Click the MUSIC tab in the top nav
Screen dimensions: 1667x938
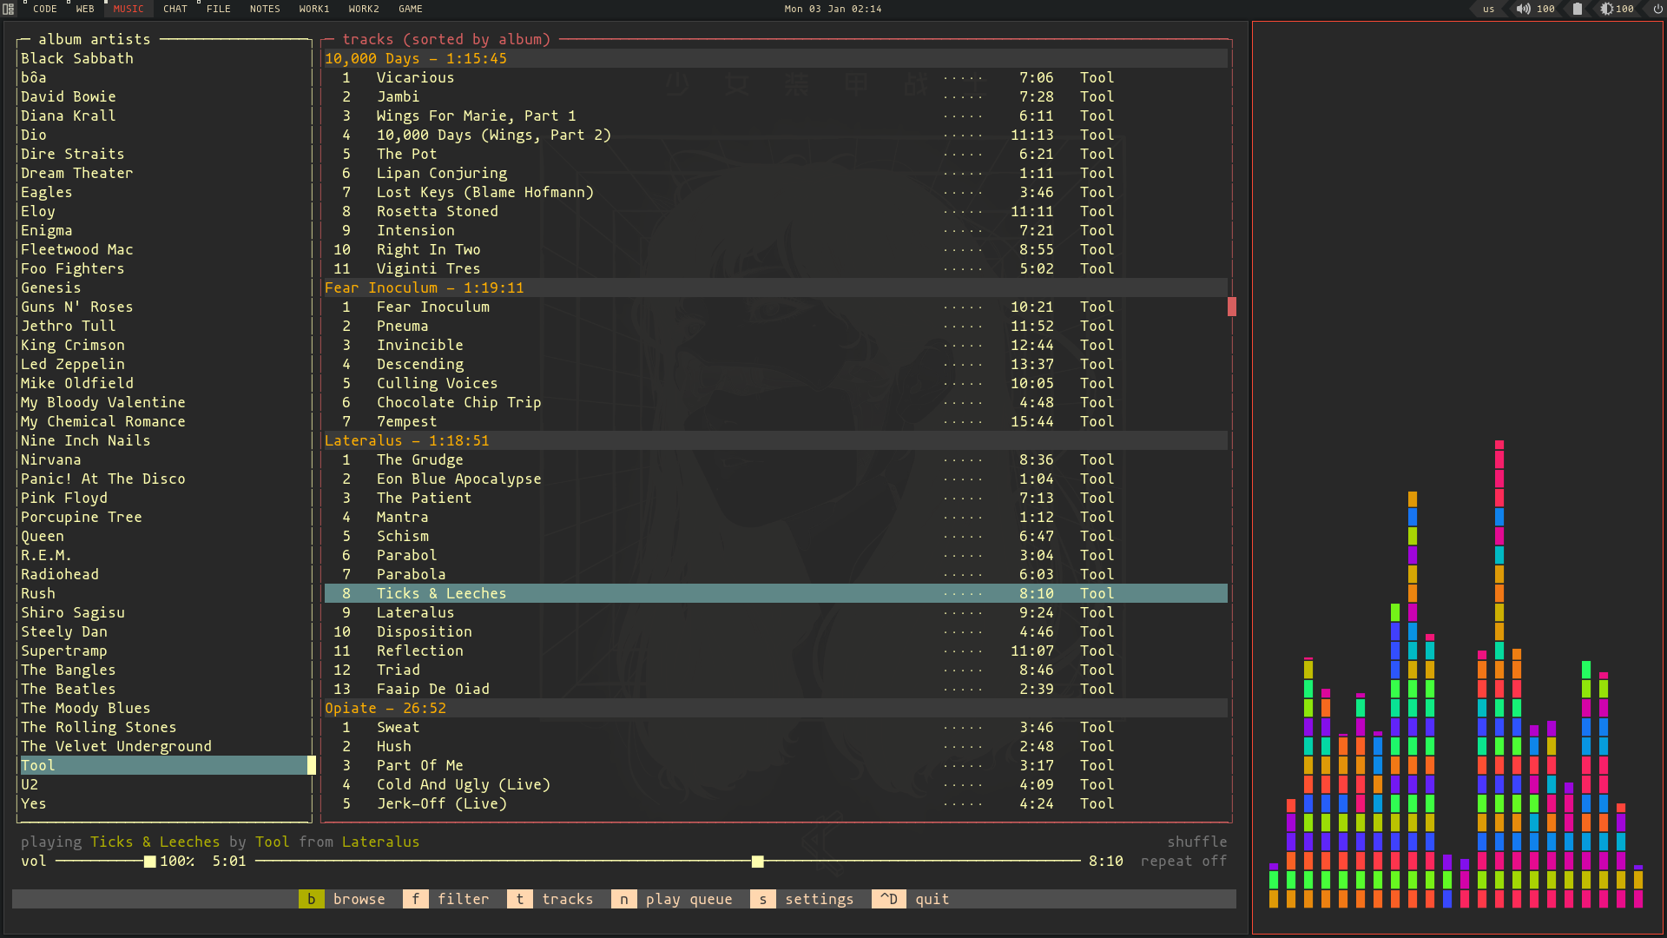(127, 10)
